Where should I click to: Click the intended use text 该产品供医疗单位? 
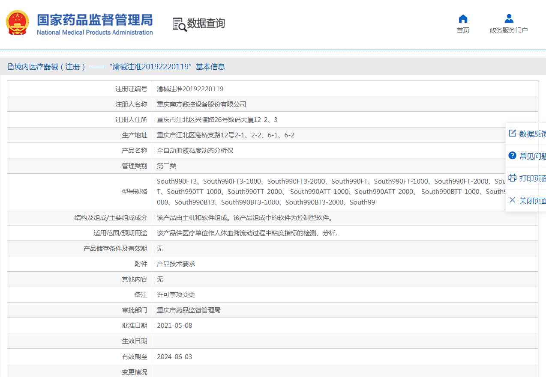tap(248, 233)
